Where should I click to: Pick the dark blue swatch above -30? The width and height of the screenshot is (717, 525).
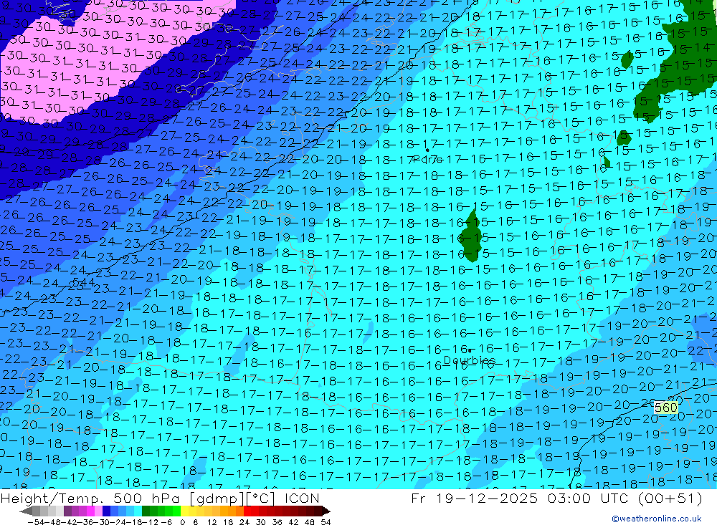pyautogui.click(x=106, y=511)
